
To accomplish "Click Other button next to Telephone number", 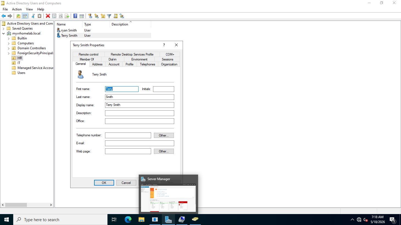I will [164, 135].
